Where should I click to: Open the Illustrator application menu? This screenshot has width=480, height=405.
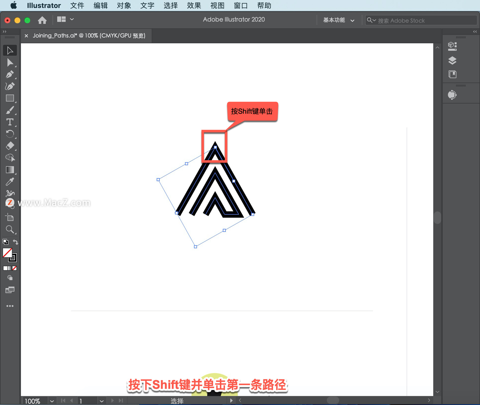tap(44, 5)
